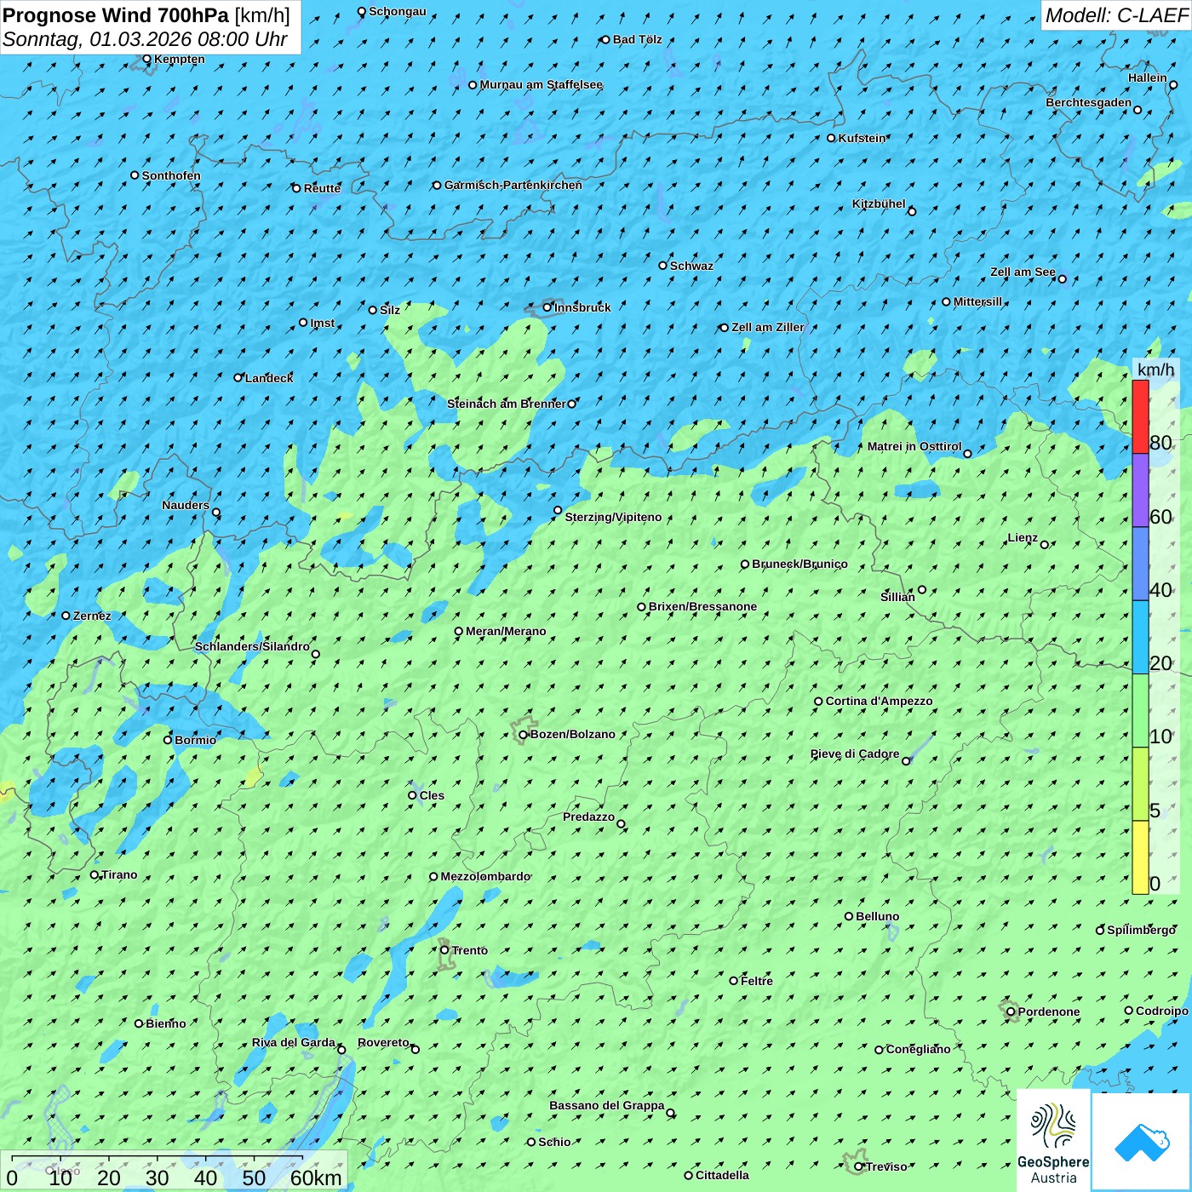Image resolution: width=1192 pixels, height=1192 pixels.
Task: Click the Bad Tölz location dot
Action: (x=605, y=39)
